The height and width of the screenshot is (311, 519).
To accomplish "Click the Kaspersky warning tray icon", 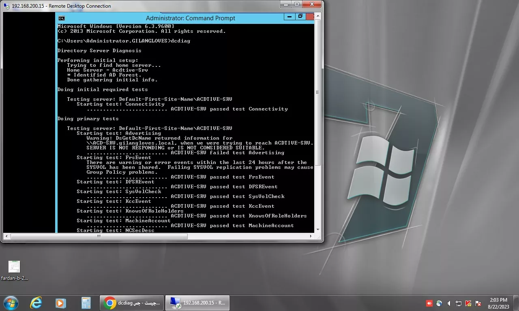I will point(468,303).
